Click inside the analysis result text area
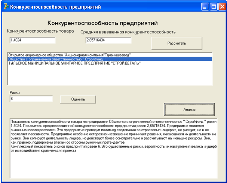Screen dimensions: 227x183 point(114,148)
